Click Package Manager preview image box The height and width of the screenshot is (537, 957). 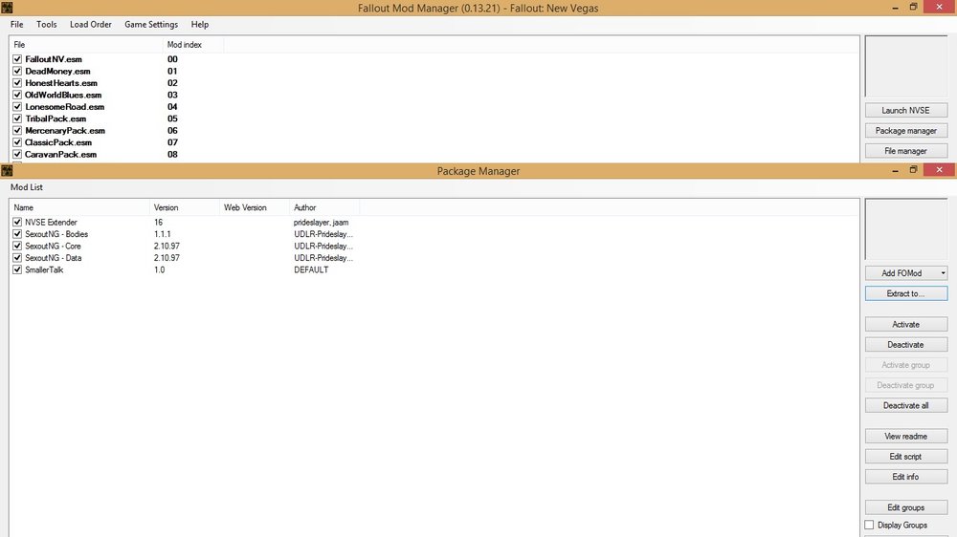905,228
